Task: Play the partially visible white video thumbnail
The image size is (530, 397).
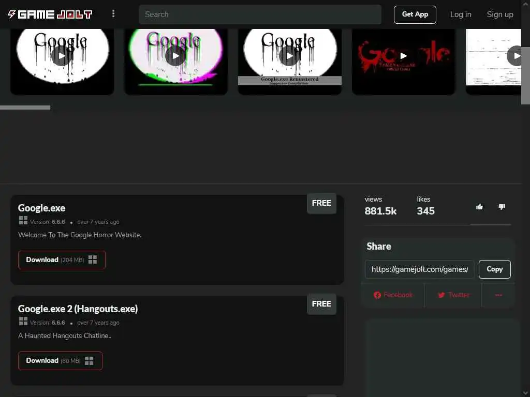Action: coord(493,56)
